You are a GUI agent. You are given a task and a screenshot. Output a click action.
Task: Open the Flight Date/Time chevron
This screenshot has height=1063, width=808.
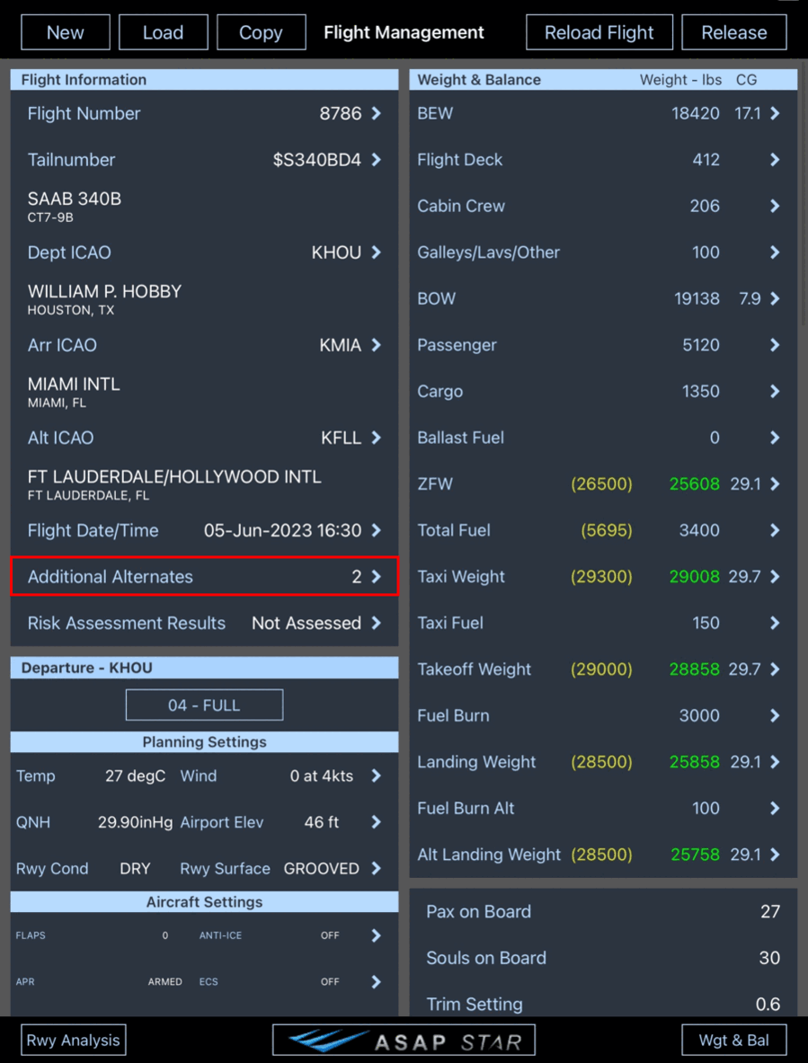(x=377, y=530)
